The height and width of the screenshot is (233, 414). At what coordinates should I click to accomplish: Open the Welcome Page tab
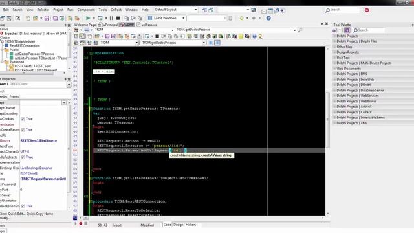click(x=85, y=25)
